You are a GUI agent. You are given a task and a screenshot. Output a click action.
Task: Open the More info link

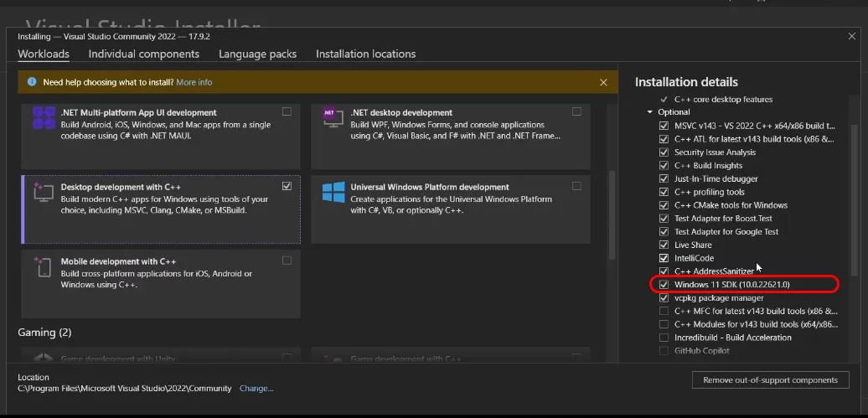194,82
